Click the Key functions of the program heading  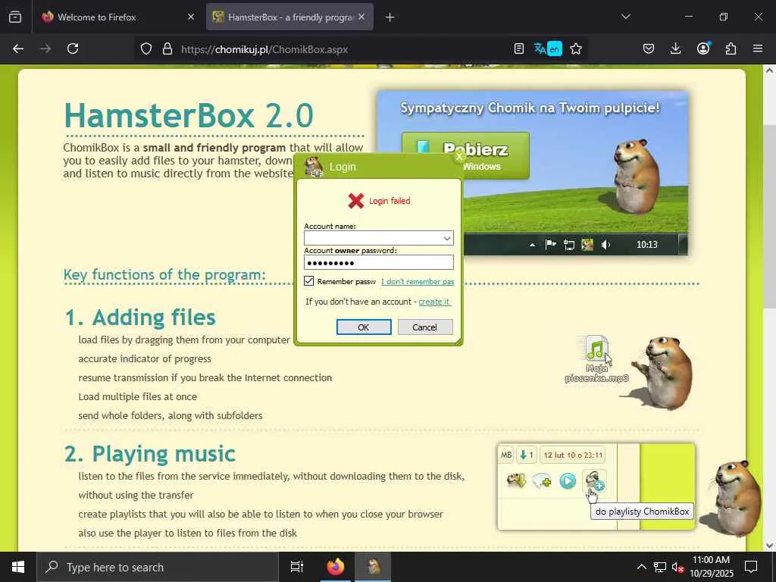click(164, 274)
